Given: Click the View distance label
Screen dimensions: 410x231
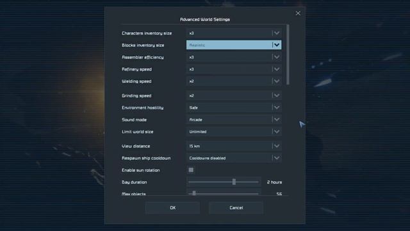Looking at the screenshot, I should click(x=136, y=146).
